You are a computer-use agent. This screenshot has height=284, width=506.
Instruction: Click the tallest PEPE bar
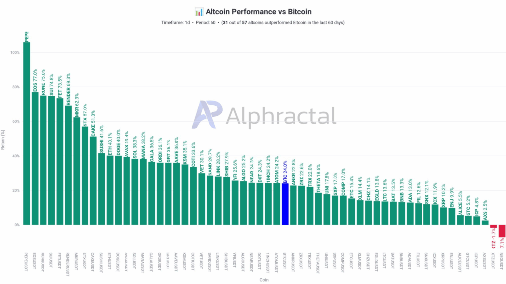pos(26,133)
